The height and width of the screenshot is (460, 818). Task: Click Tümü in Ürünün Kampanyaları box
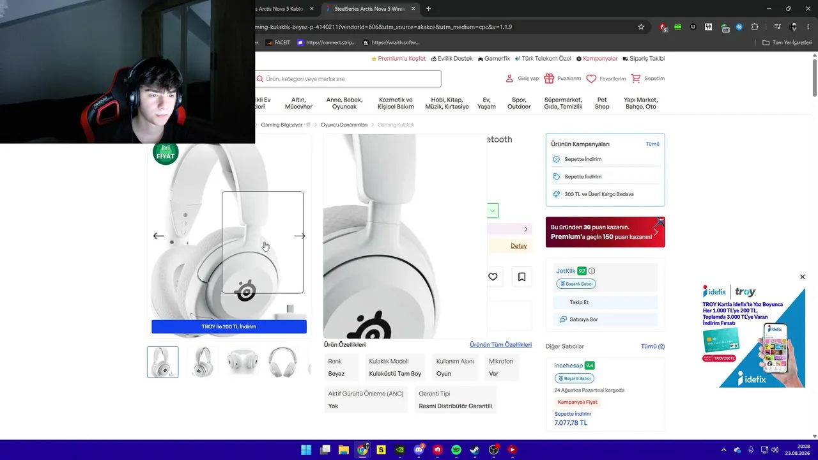(652, 144)
